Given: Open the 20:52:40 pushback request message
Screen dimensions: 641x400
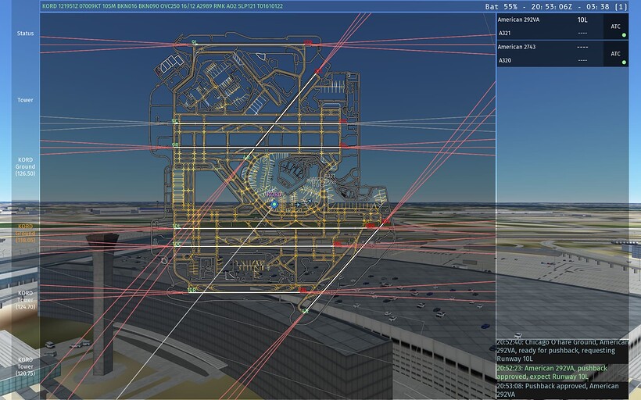Looking at the screenshot, I should (x=563, y=350).
